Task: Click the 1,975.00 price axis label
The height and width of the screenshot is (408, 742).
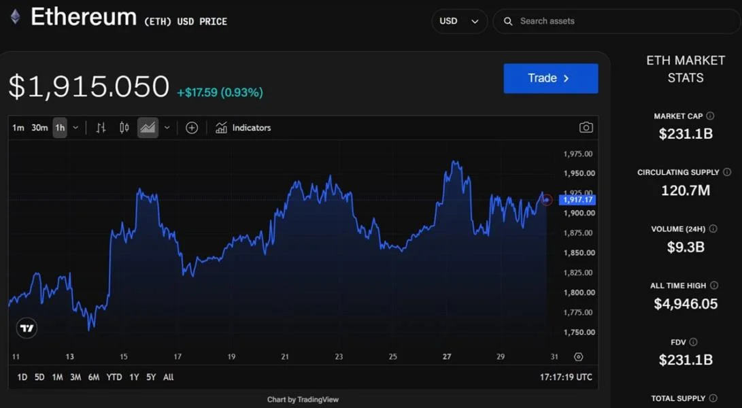Action: point(578,154)
